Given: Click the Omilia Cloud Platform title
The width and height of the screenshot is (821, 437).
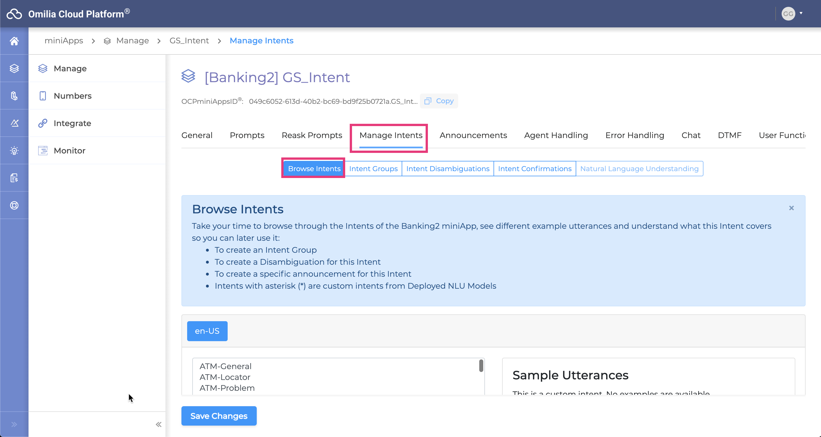Looking at the screenshot, I should (79, 14).
